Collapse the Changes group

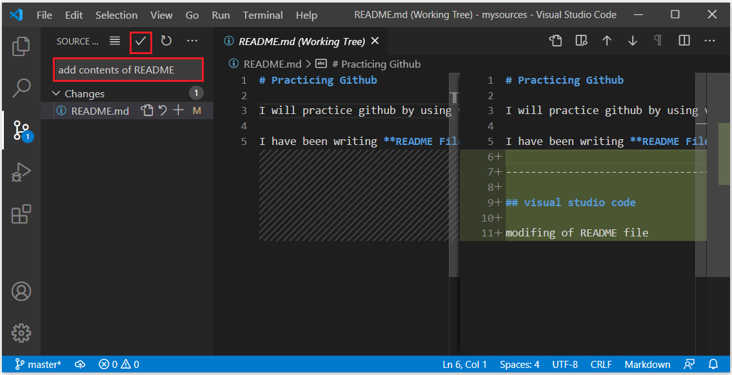tap(57, 94)
